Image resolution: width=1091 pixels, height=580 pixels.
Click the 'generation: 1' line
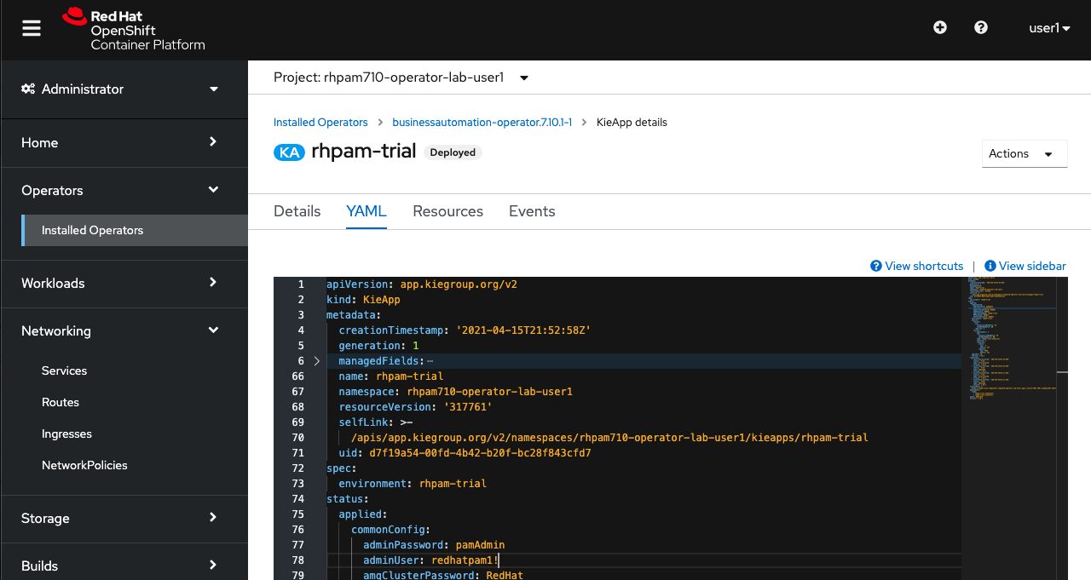[x=378, y=346]
